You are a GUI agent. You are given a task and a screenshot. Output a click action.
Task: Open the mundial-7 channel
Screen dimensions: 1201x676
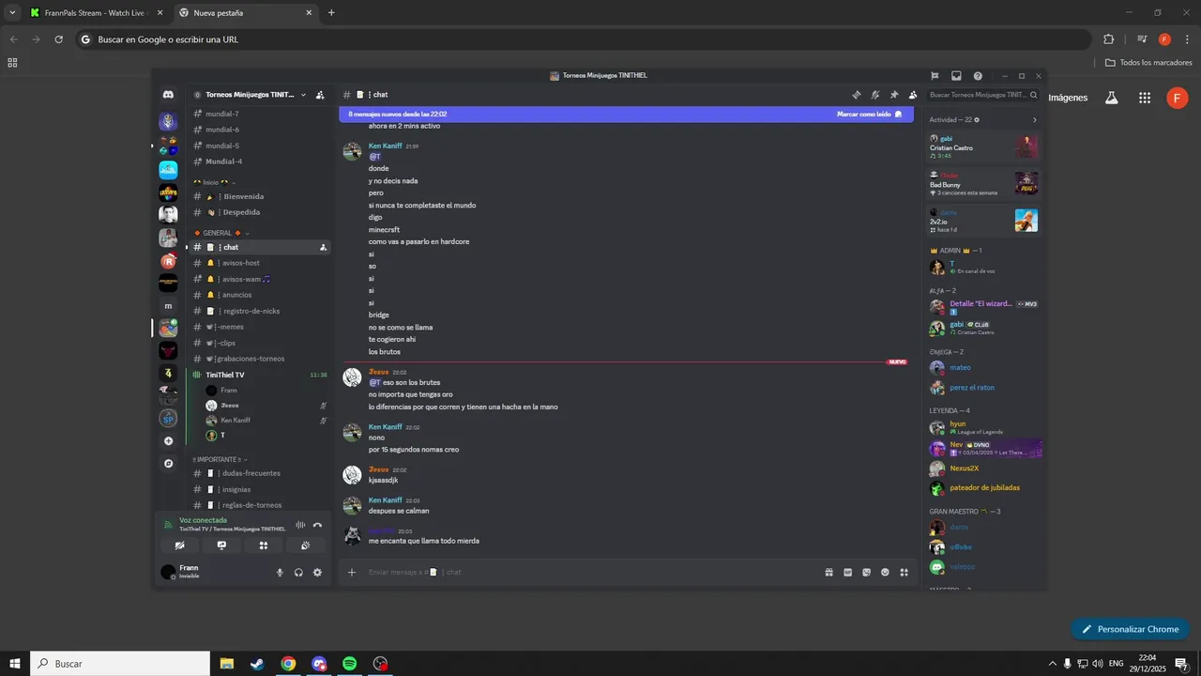(x=260, y=114)
